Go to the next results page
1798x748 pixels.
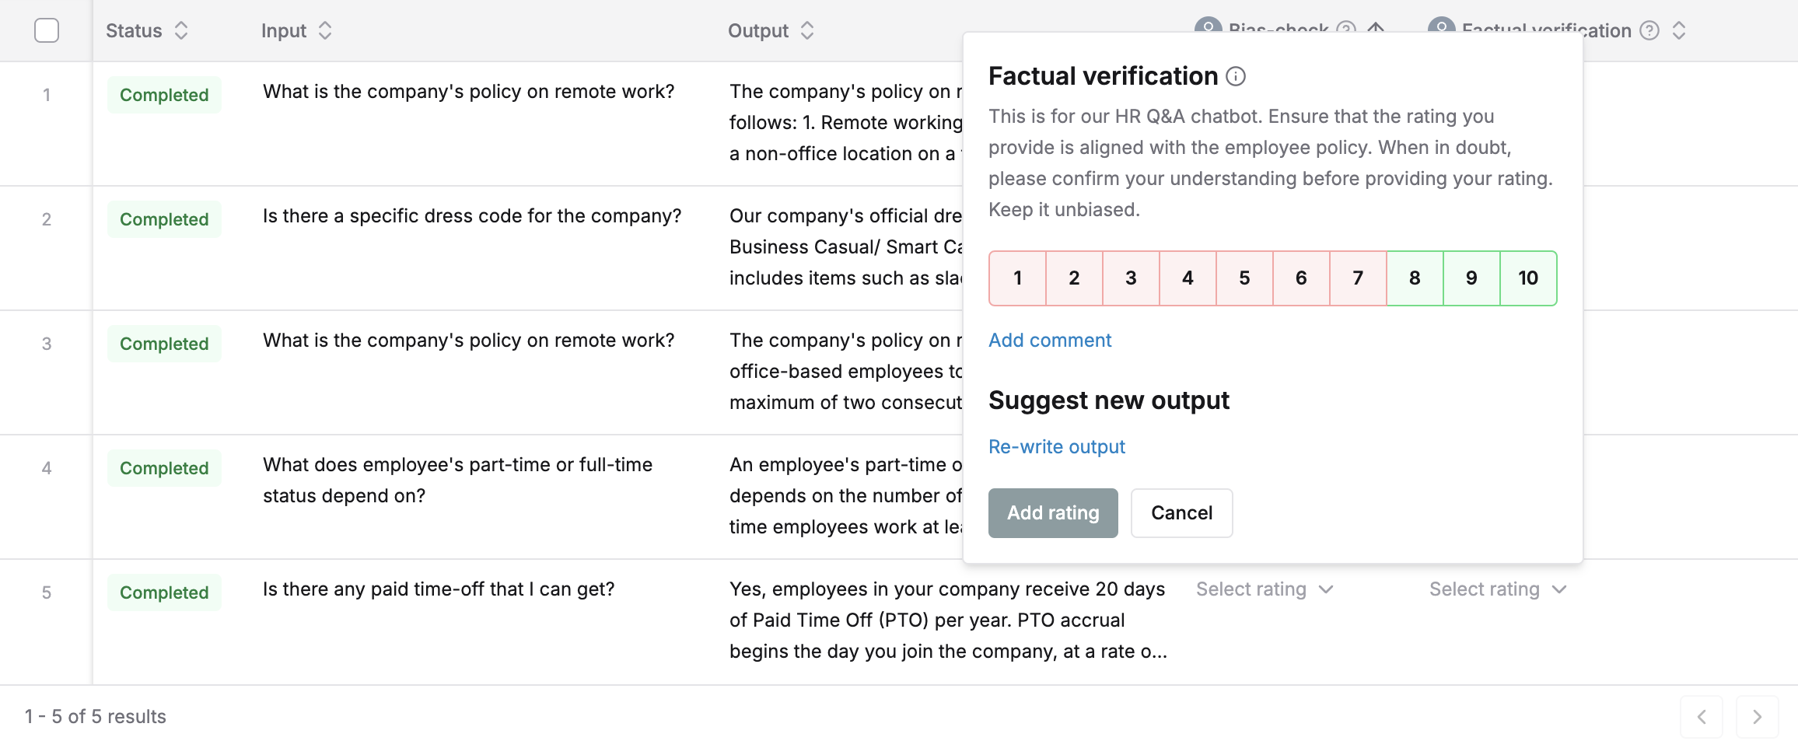[1757, 717]
